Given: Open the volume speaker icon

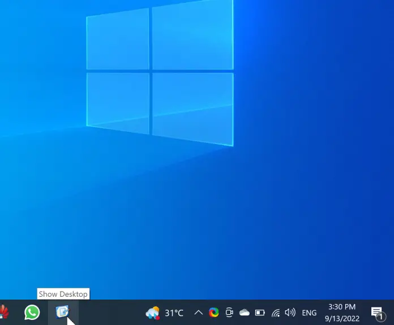Looking at the screenshot, I should click(290, 313).
